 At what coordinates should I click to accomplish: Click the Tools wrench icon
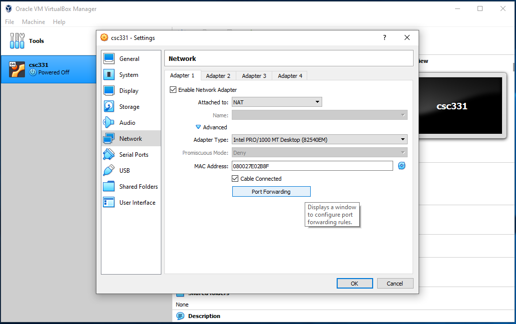tap(17, 41)
